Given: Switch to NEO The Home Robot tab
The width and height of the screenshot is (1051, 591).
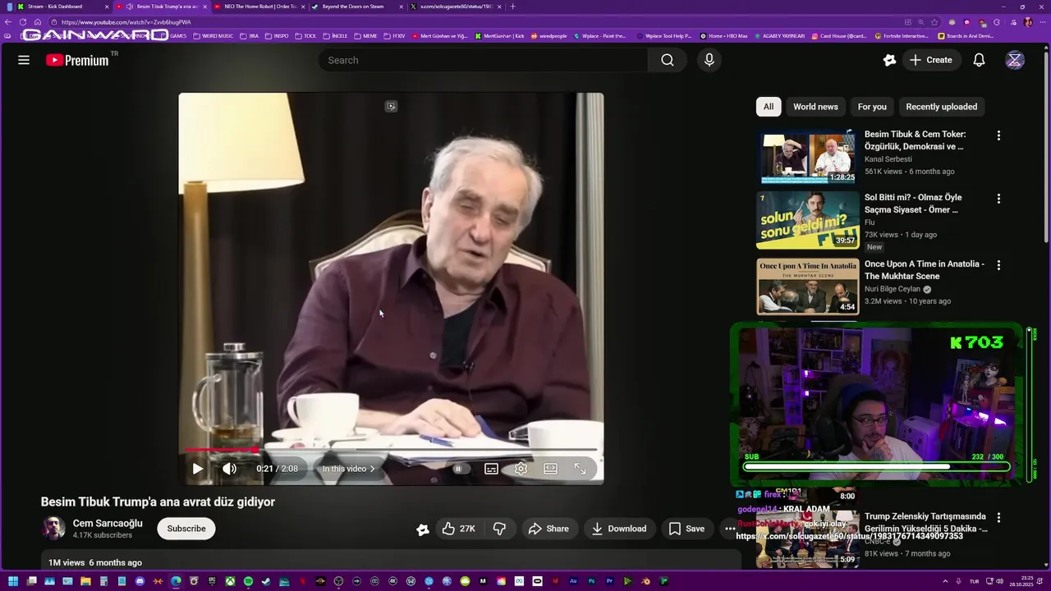Looking at the screenshot, I should [x=260, y=7].
